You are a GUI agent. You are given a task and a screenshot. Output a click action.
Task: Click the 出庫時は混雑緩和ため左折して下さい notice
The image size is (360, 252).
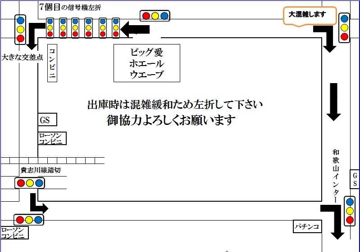pyautogui.click(x=175, y=104)
